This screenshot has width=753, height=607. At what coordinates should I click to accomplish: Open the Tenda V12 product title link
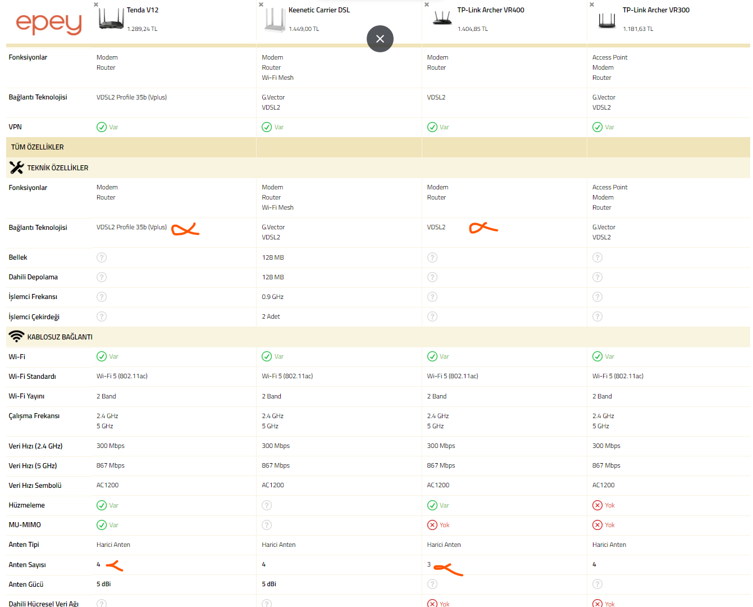[143, 10]
